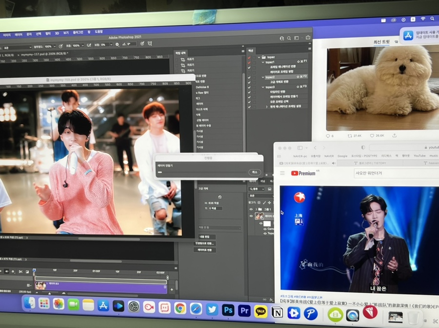Viewport: 439px width, 328px height.
Task: Open Photoshop in the Dock
Action: [x=228, y=310]
